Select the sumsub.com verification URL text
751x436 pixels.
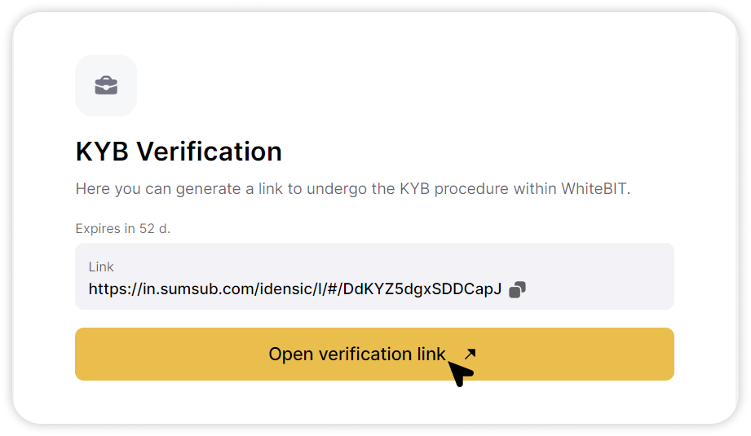click(x=294, y=289)
